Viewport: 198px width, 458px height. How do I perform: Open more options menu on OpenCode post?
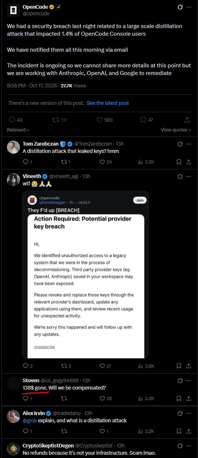[189, 7]
